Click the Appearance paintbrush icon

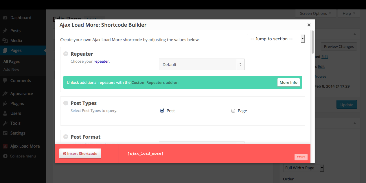pos(5,94)
